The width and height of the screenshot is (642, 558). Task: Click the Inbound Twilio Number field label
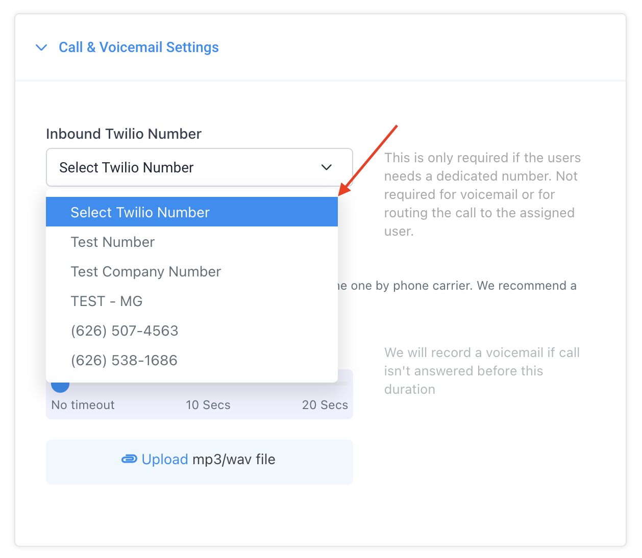(124, 134)
